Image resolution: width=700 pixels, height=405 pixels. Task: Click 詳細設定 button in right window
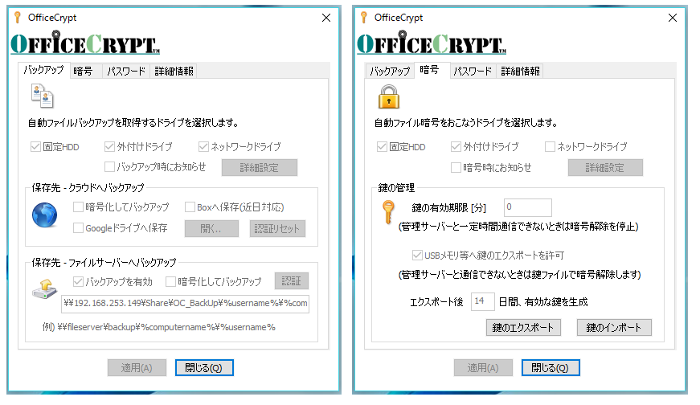pos(605,167)
